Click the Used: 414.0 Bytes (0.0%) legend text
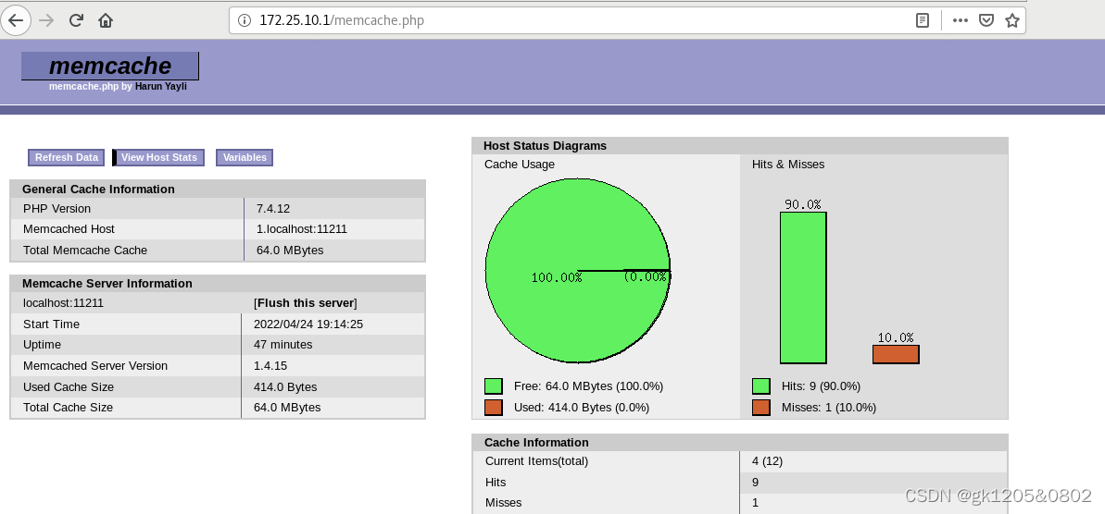The height and width of the screenshot is (514, 1105). pyautogui.click(x=582, y=407)
